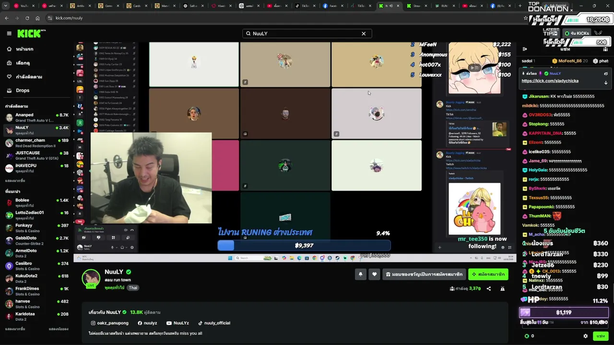The image size is (614, 345).
Task: Expand the pinned chat message arrow
Action: pos(606,82)
